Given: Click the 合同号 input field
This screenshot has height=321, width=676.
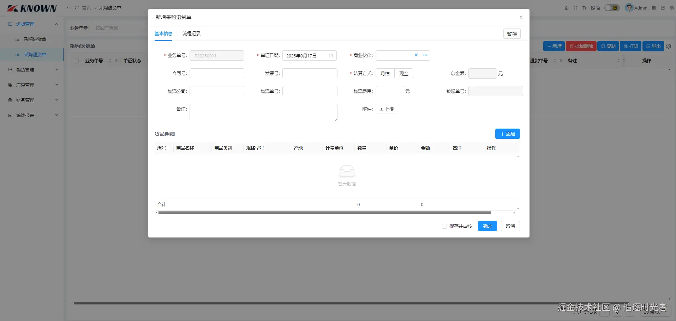Looking at the screenshot, I should [217, 73].
